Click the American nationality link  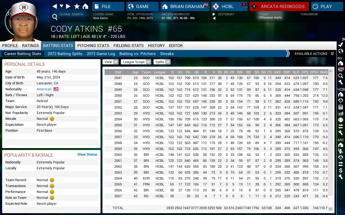44,89
